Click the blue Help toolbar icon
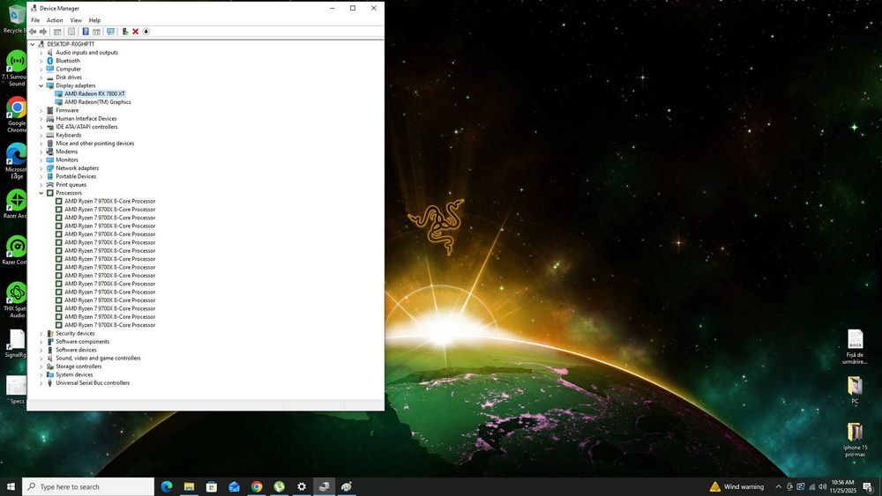 pos(86,32)
